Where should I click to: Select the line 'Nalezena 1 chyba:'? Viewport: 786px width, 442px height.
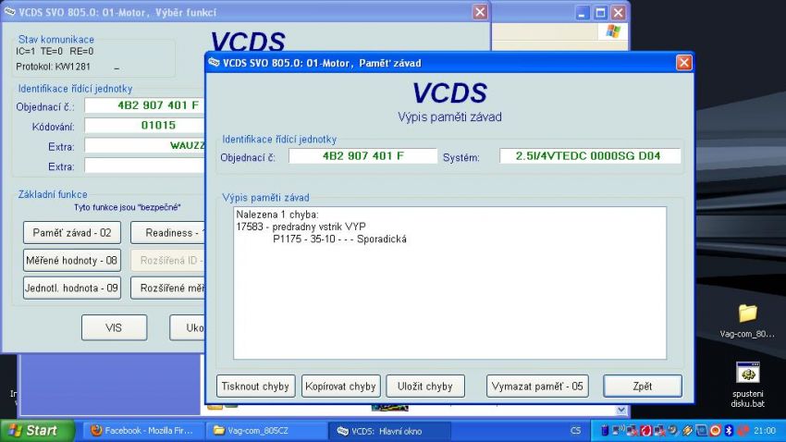tap(277, 215)
